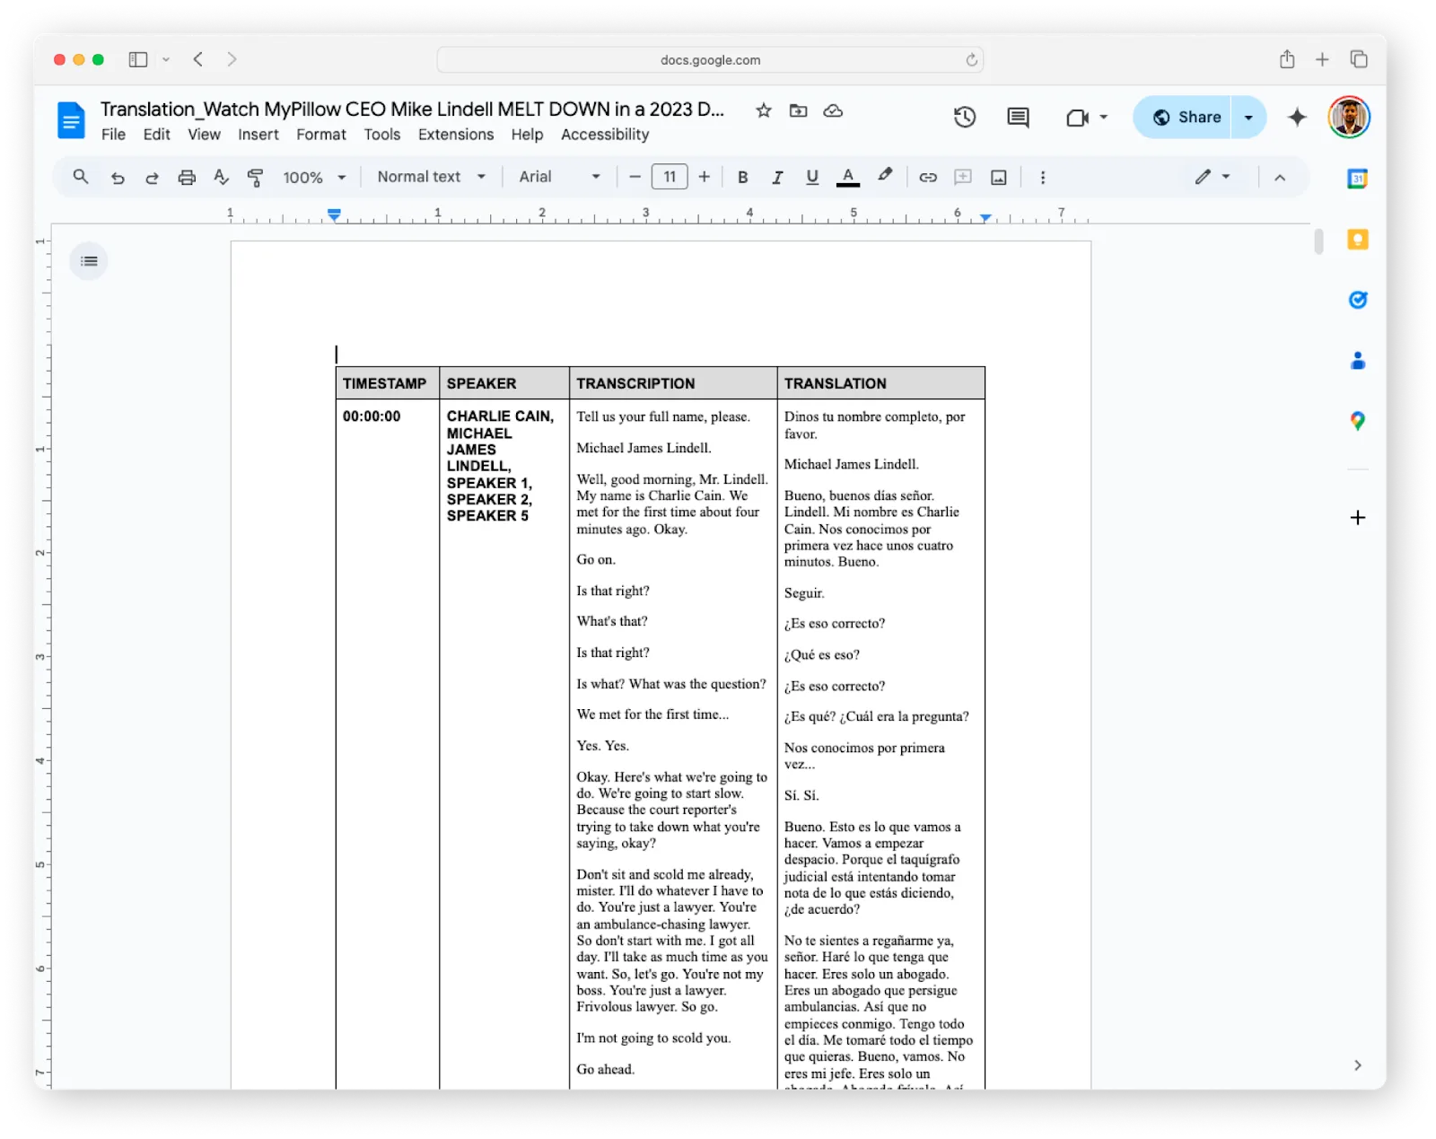Image resolution: width=1436 pixels, height=1139 pixels.
Task: Open Google Tasks side panel
Action: tap(1358, 300)
